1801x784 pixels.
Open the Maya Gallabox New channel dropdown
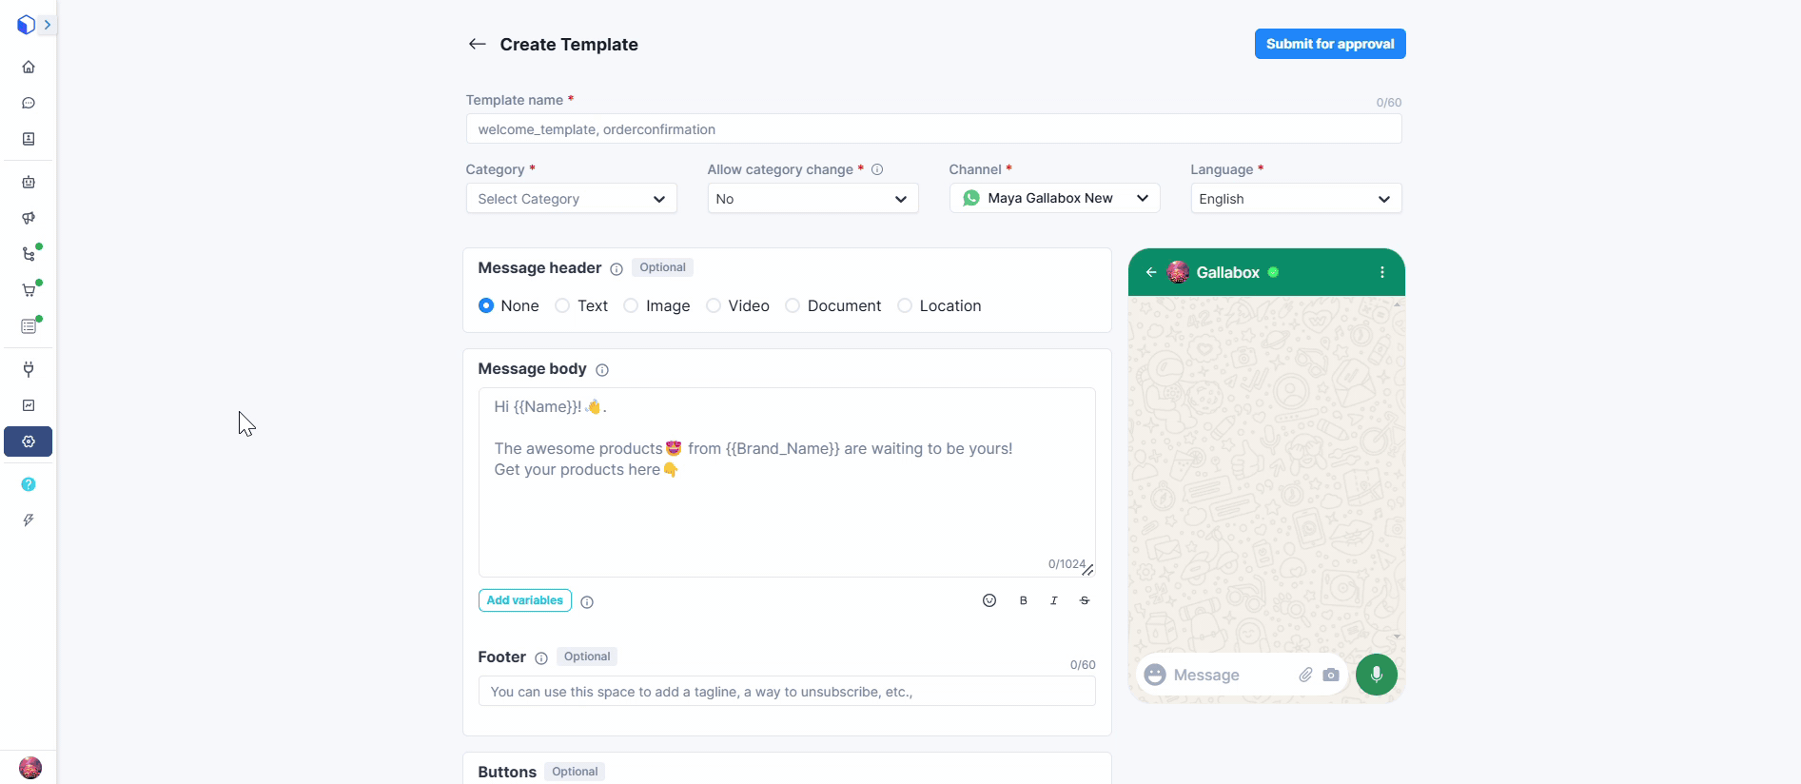(x=1054, y=198)
